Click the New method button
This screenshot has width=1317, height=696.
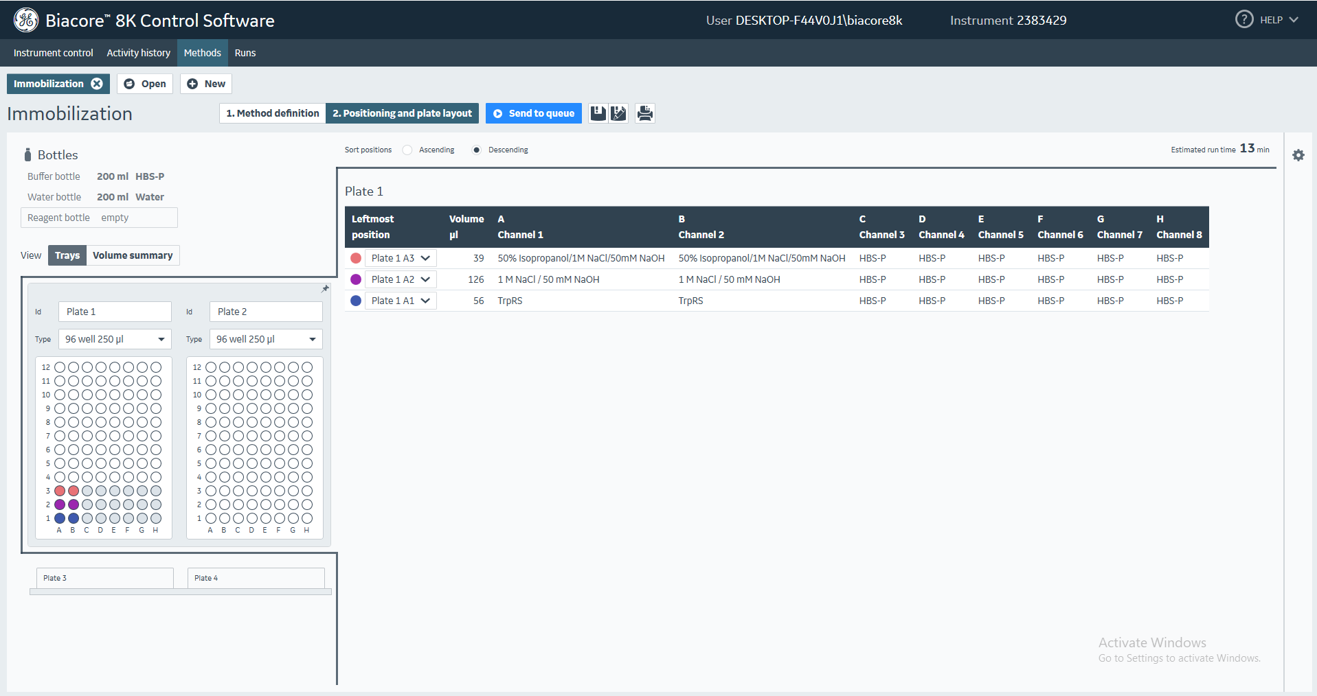click(x=206, y=84)
